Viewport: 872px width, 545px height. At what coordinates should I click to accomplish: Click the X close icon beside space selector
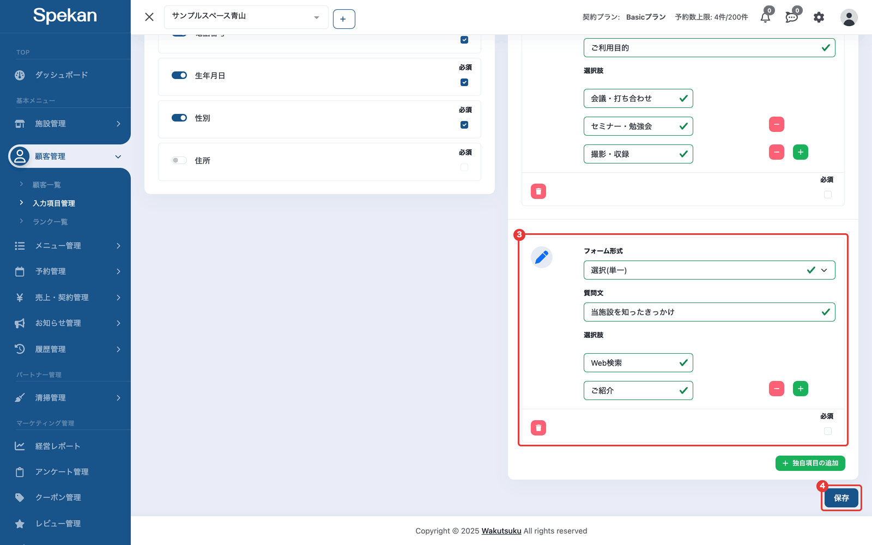tap(149, 17)
